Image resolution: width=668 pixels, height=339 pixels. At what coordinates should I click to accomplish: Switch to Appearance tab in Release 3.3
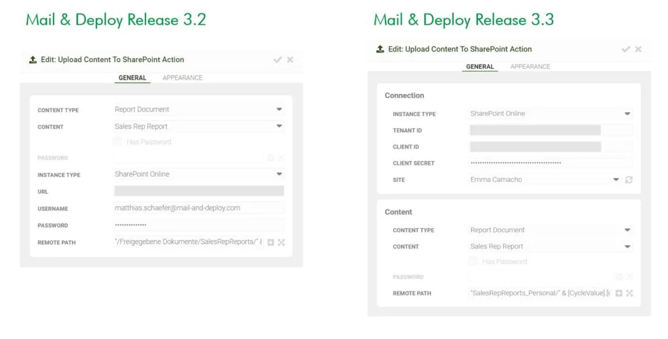point(530,66)
